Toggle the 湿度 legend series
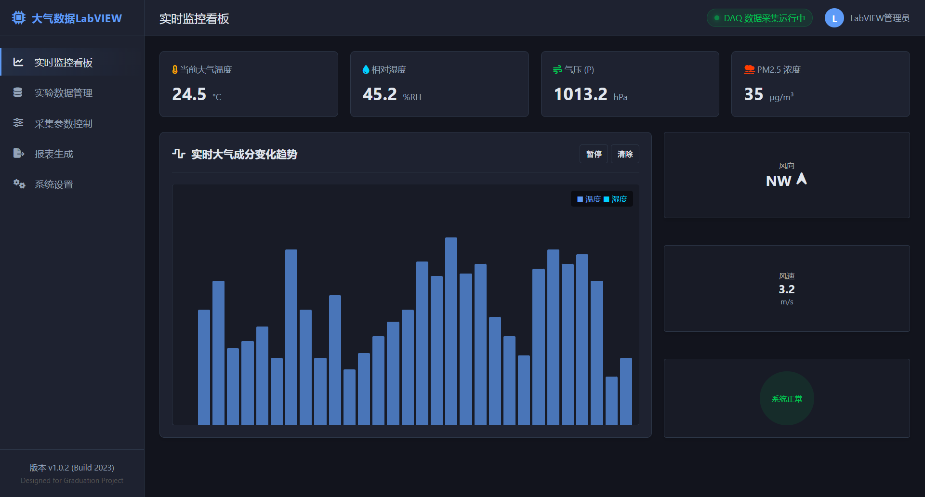 pos(615,199)
